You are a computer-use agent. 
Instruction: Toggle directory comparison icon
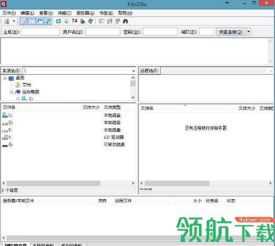pos(109,21)
